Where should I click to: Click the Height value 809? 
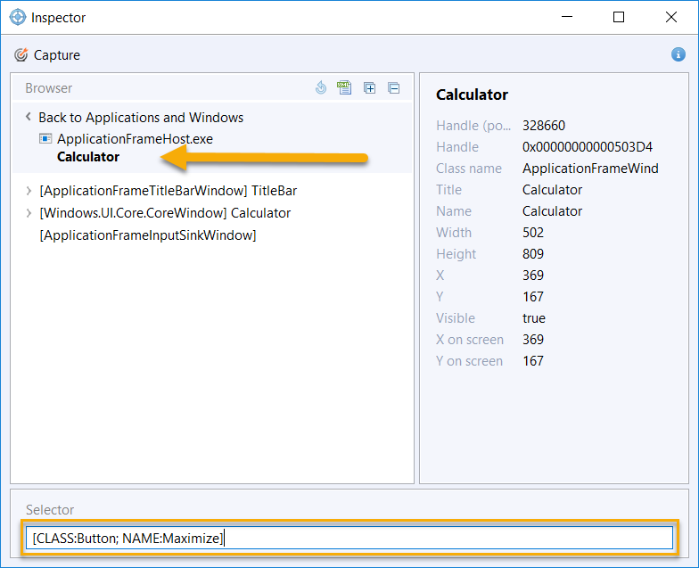pyautogui.click(x=533, y=254)
